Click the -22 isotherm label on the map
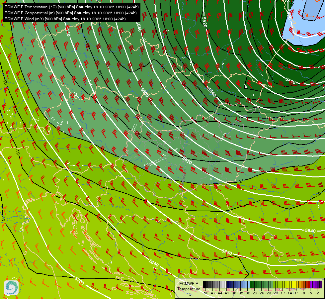Image resolution: width=325 pixels, height=299 pixels. pyautogui.click(x=139, y=135)
